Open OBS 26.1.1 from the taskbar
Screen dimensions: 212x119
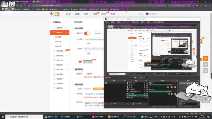point(131,117)
